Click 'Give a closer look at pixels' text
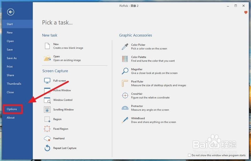 154,73
